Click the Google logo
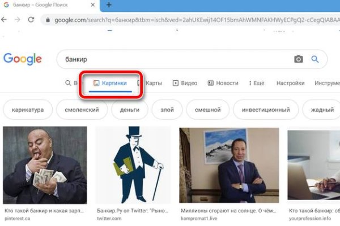340x226 pixels. tap(23, 59)
